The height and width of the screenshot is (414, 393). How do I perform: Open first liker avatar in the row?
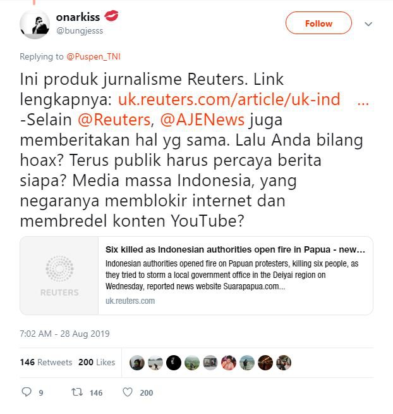pos(137,363)
